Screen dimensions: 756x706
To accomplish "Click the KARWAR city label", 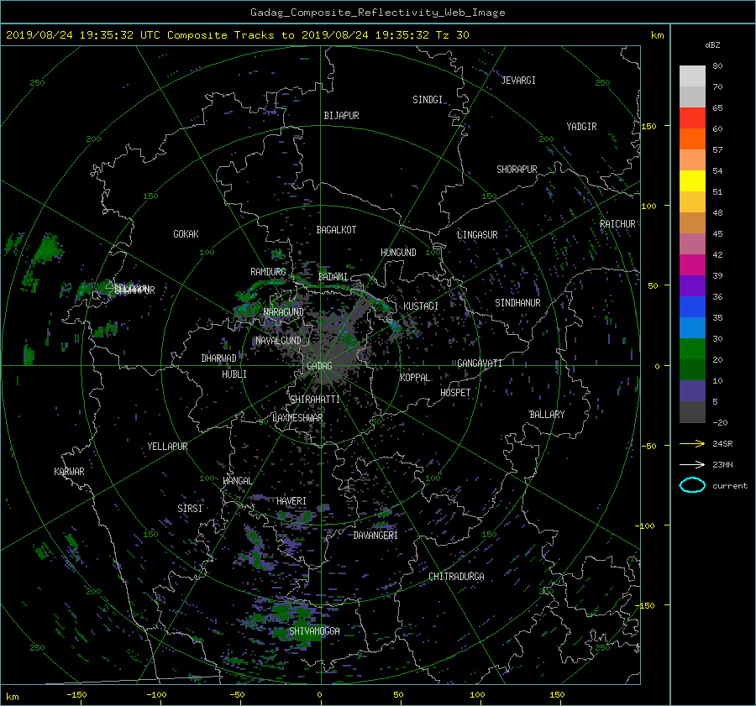I will (69, 472).
